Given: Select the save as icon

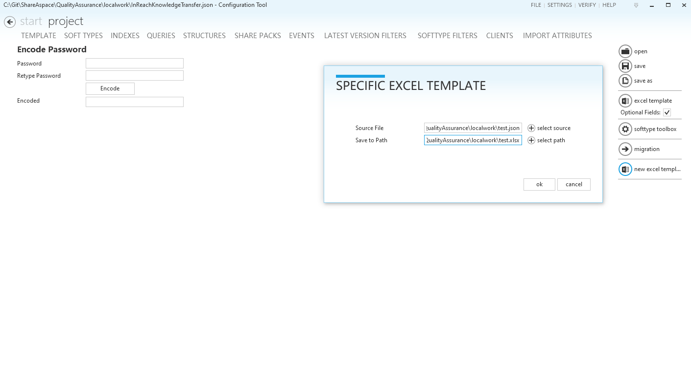Looking at the screenshot, I should 625,80.
